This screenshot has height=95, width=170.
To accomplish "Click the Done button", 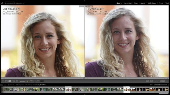I will (x=162, y=81).
